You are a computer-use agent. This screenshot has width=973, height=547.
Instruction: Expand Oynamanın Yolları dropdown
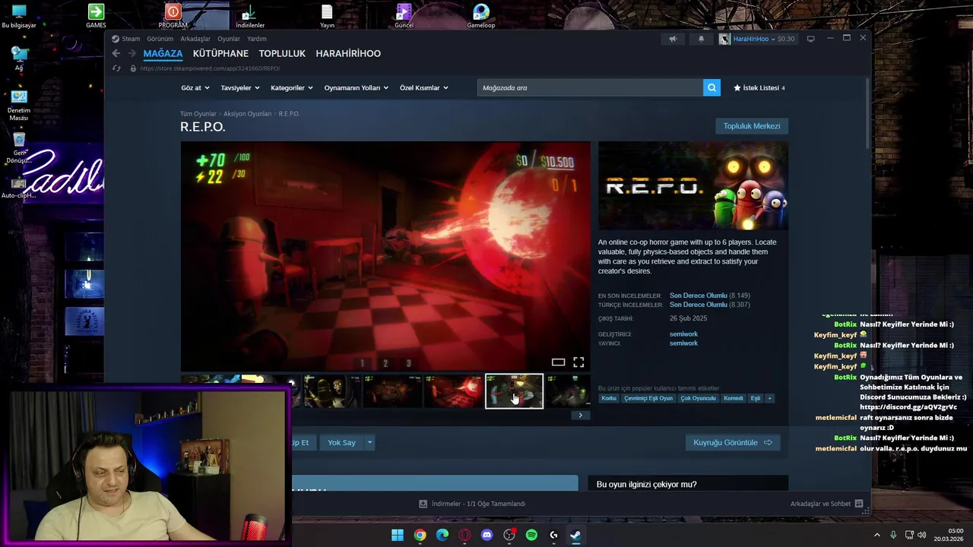(357, 87)
